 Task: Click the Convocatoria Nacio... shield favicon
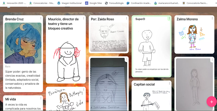[x=184, y=3]
